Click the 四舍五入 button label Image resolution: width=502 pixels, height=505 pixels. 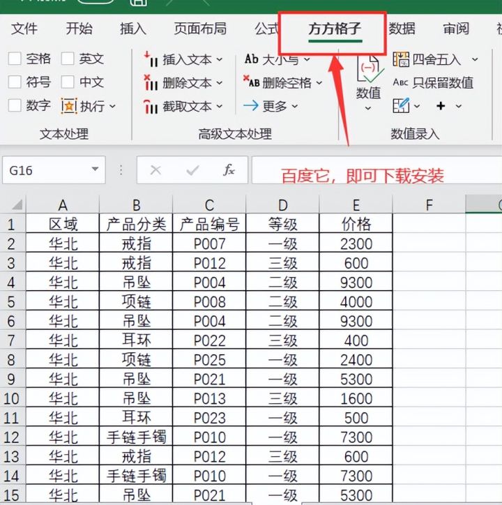pos(436,59)
